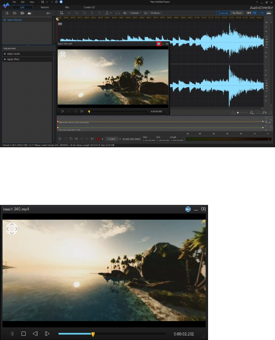Click the save file toolbar icon
This screenshot has width=275, height=340.
pyautogui.click(x=61, y=13)
